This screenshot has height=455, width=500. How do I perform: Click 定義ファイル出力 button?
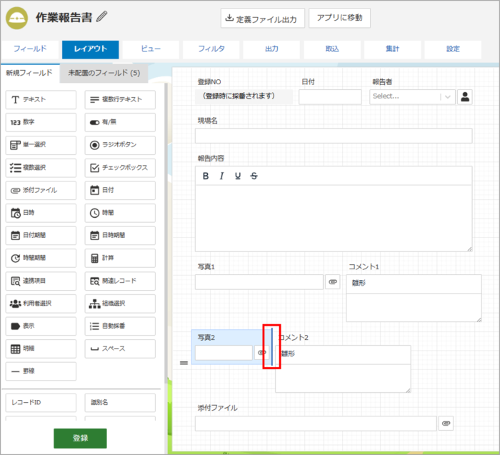(262, 18)
